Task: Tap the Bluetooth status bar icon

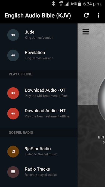Action: click(54, 4)
